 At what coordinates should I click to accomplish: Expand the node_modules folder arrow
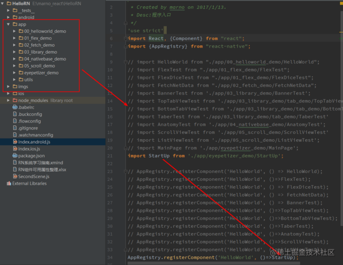(x=9, y=100)
